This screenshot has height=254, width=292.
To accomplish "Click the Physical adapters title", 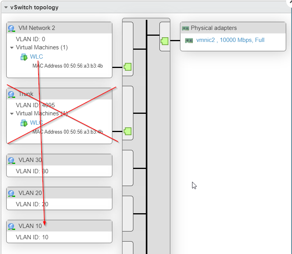I will pyautogui.click(x=214, y=28).
